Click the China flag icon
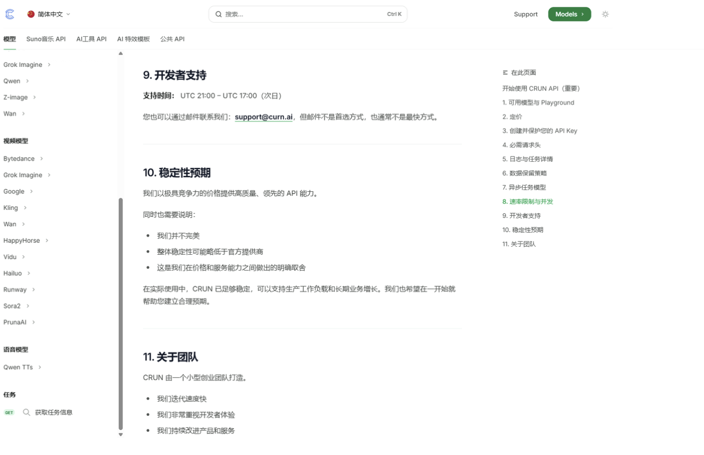This screenshot has width=704, height=455. point(31,14)
